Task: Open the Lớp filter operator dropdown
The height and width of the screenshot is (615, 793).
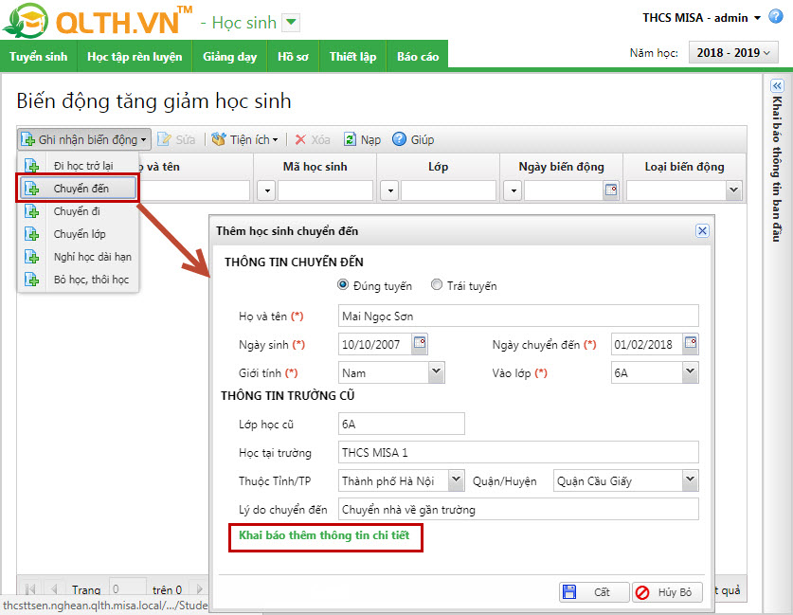Action: click(389, 190)
